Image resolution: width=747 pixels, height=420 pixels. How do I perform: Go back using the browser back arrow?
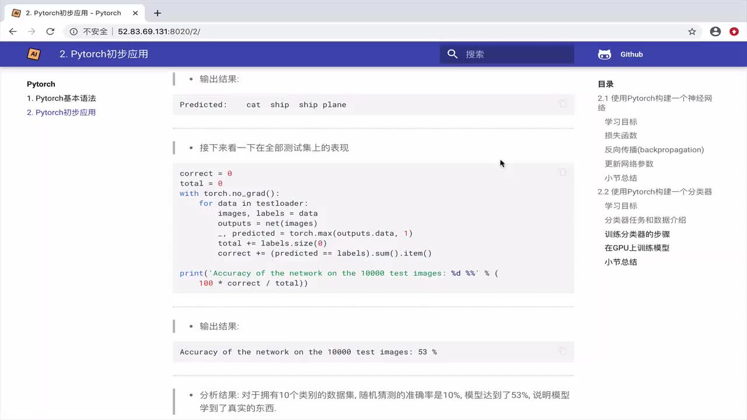coord(13,32)
